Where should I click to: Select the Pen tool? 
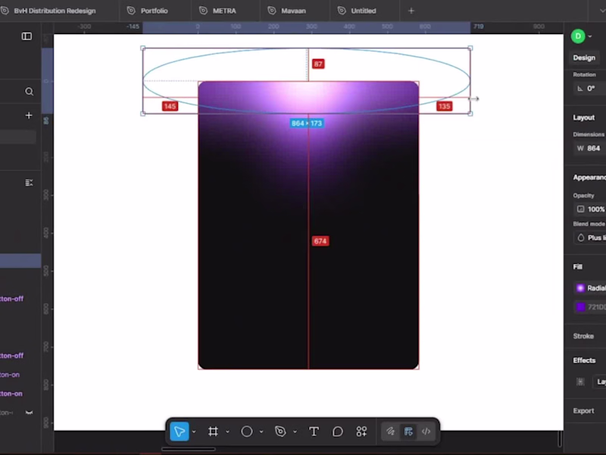tap(280, 431)
